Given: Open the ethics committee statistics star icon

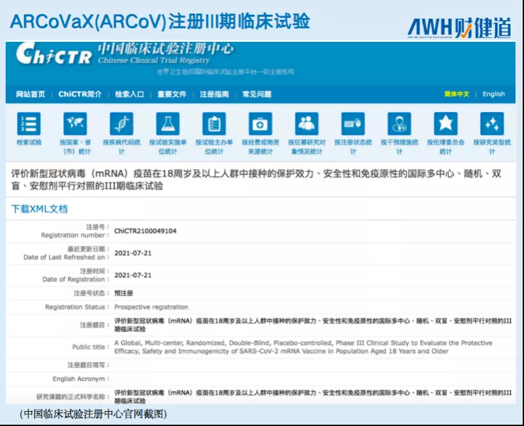Looking at the screenshot, I should tap(445, 124).
